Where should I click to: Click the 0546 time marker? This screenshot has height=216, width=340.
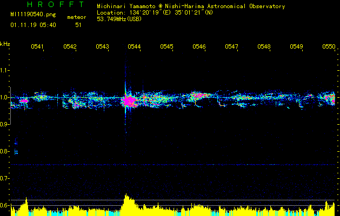[x=199, y=46]
